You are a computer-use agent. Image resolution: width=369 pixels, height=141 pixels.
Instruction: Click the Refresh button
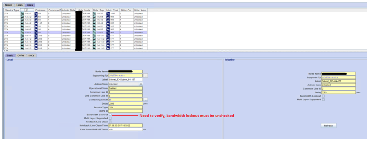pyautogui.click(x=328, y=126)
